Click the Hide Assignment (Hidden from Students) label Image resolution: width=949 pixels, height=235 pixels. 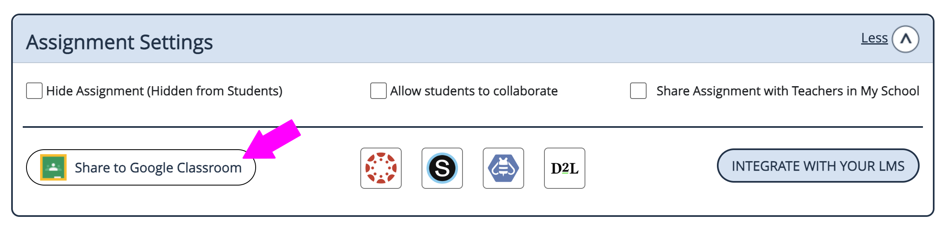pyautogui.click(x=164, y=91)
